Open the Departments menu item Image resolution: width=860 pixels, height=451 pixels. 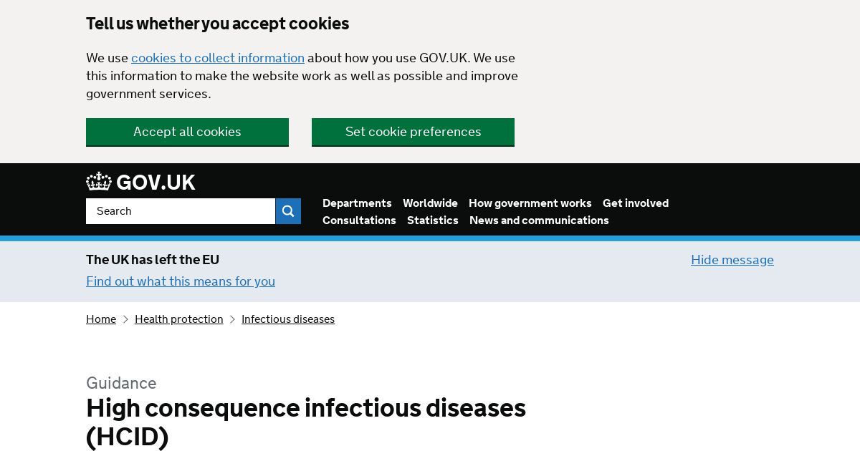357,203
